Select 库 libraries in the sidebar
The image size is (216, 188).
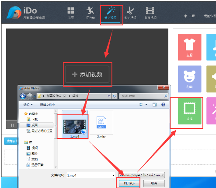pos(28,142)
